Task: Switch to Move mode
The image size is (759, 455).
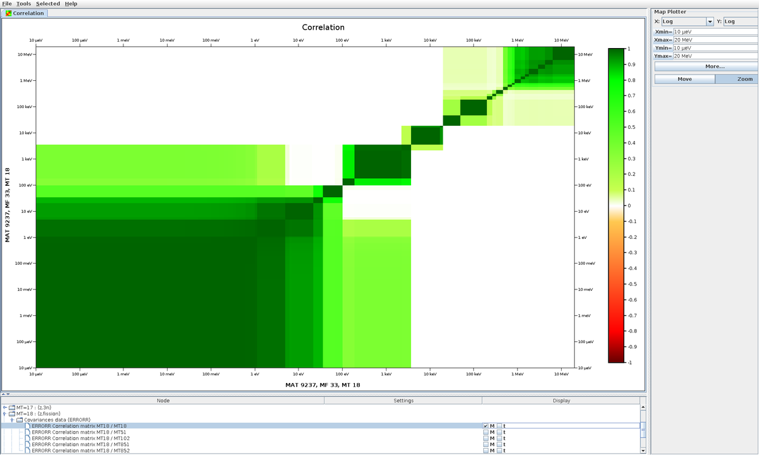Action: pyautogui.click(x=684, y=79)
